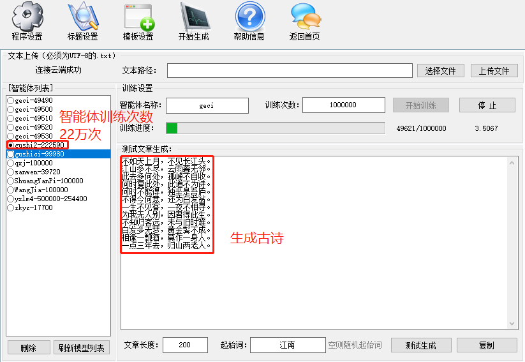525x362 pixels.
Task: Select the ShuangYanPi-100000 agent
Action: click(x=10, y=181)
